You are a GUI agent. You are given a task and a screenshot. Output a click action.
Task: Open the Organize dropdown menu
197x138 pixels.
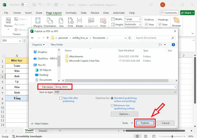(38, 45)
